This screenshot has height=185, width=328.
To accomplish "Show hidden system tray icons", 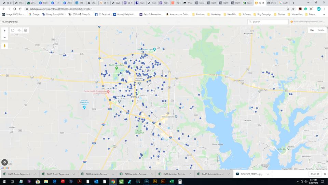I will 298,182.
